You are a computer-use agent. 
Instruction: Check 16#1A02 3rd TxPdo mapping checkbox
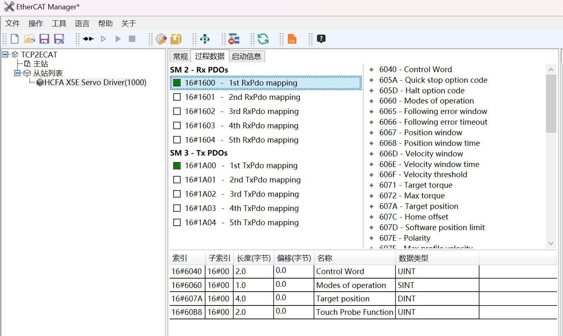coord(177,194)
